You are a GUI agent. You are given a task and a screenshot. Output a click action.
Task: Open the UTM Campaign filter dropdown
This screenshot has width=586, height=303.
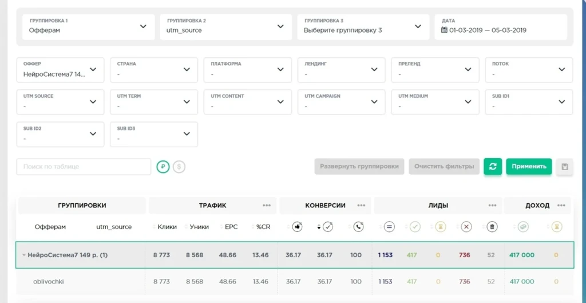coord(341,102)
